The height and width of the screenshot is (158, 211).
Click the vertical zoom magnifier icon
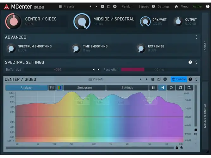[x=196, y=134]
